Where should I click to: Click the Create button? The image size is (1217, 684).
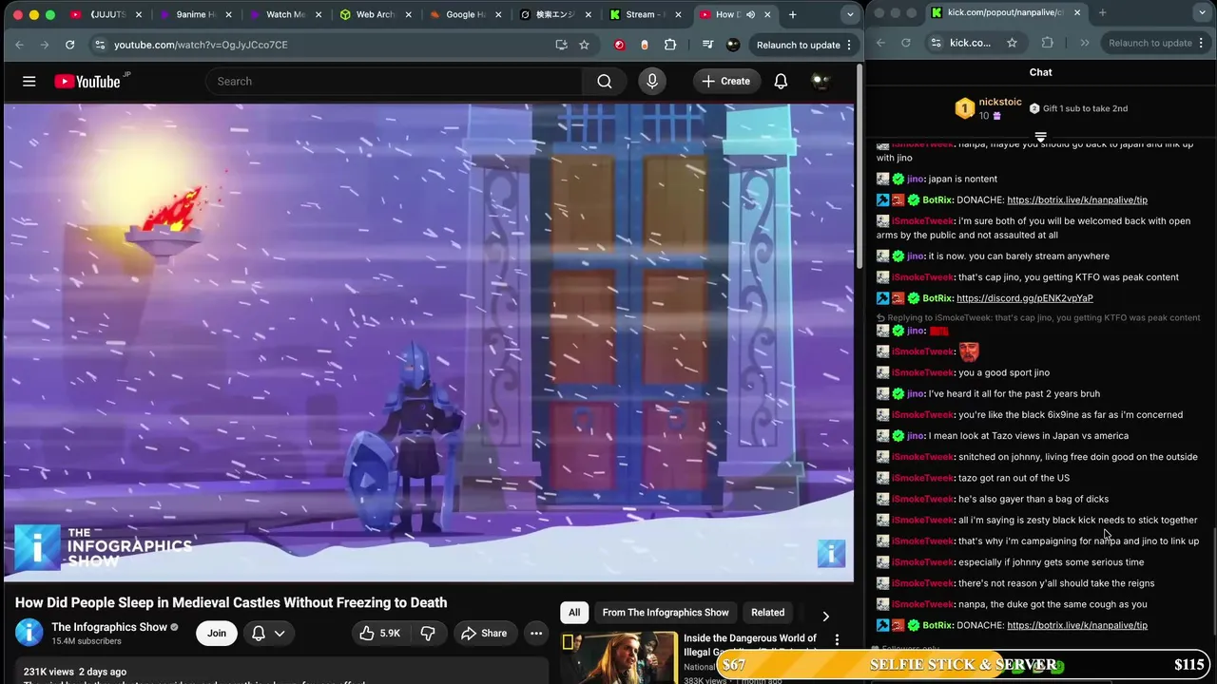(726, 82)
